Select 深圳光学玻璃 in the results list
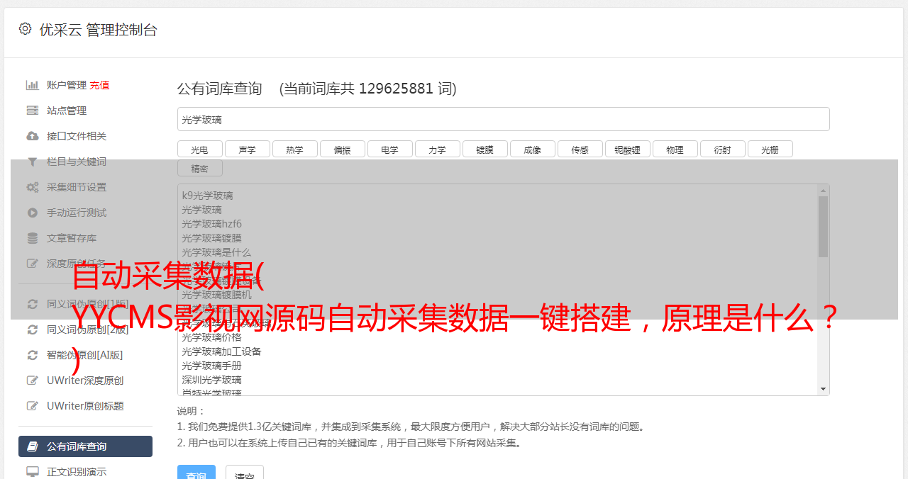Screen dimensions: 908x479 tap(212, 380)
